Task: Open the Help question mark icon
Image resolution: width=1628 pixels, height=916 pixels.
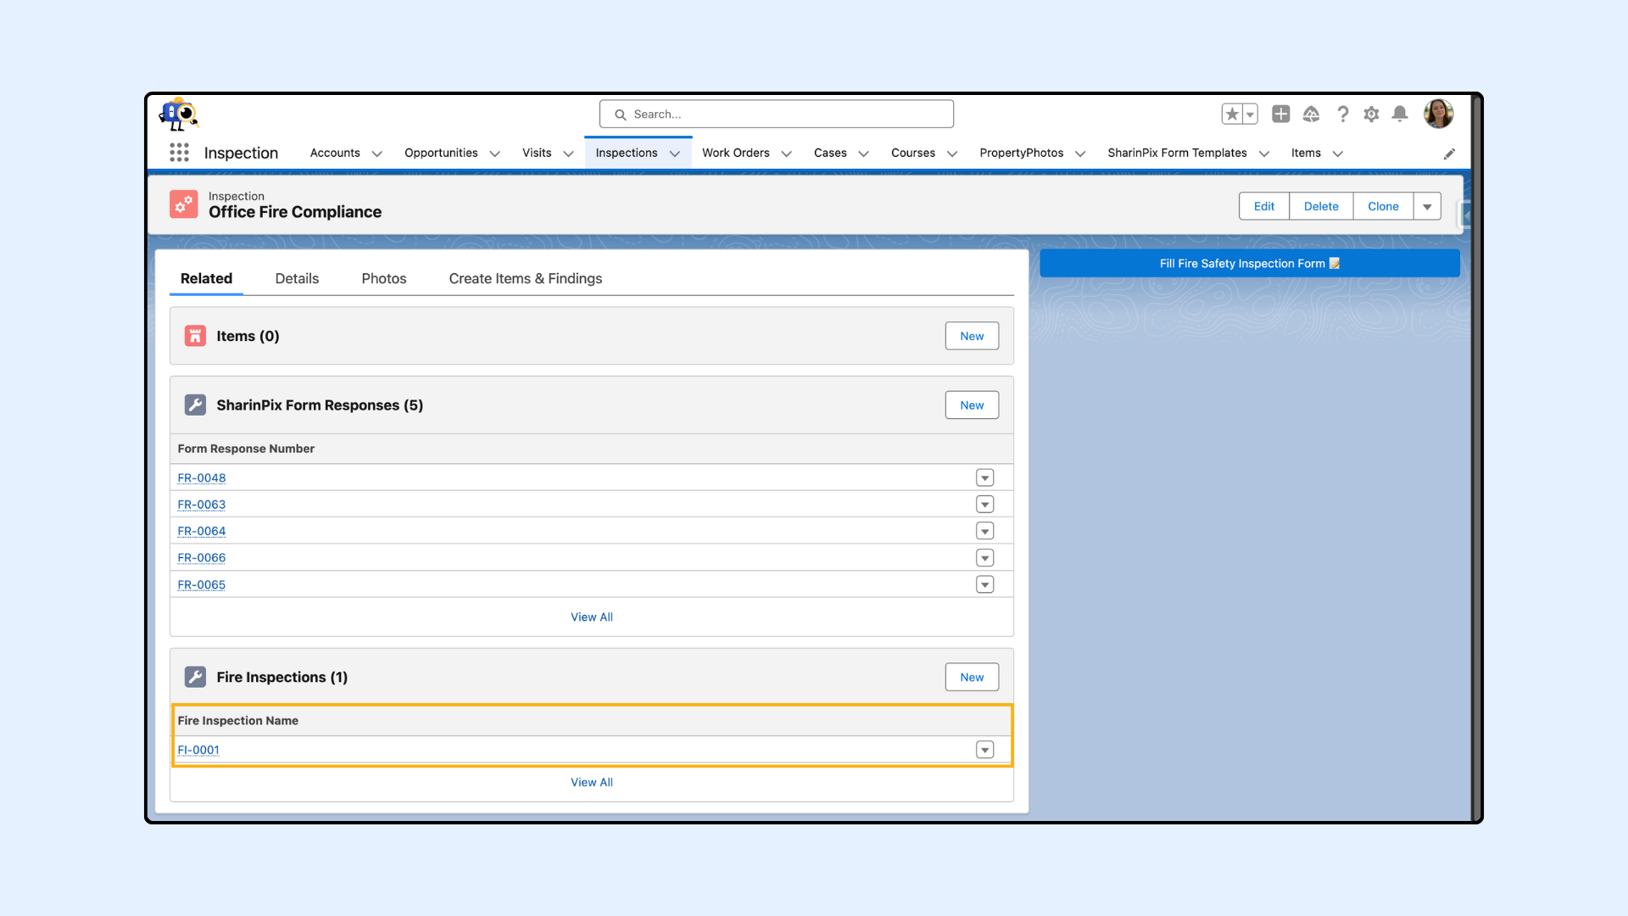Action: coord(1342,114)
